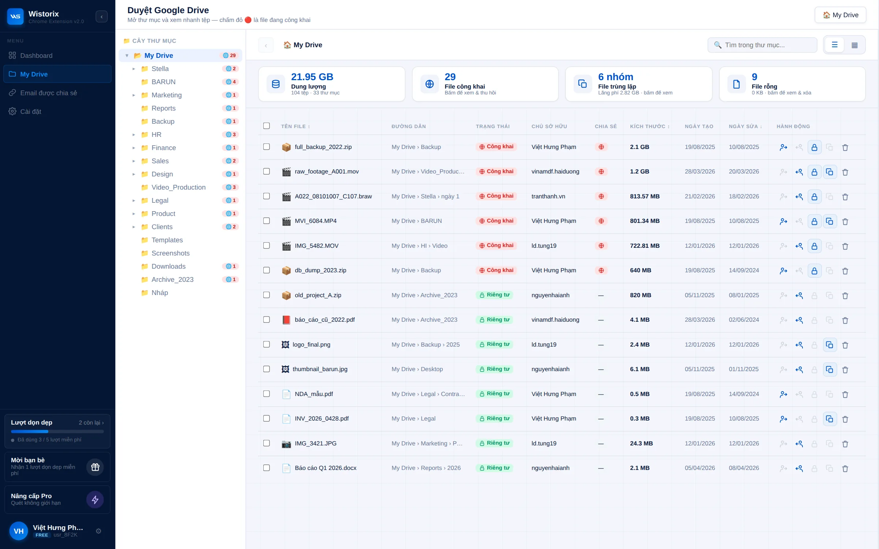The width and height of the screenshot is (879, 549).
Task: Open Dashboard from the sidebar menu
Action: [x=58, y=55]
